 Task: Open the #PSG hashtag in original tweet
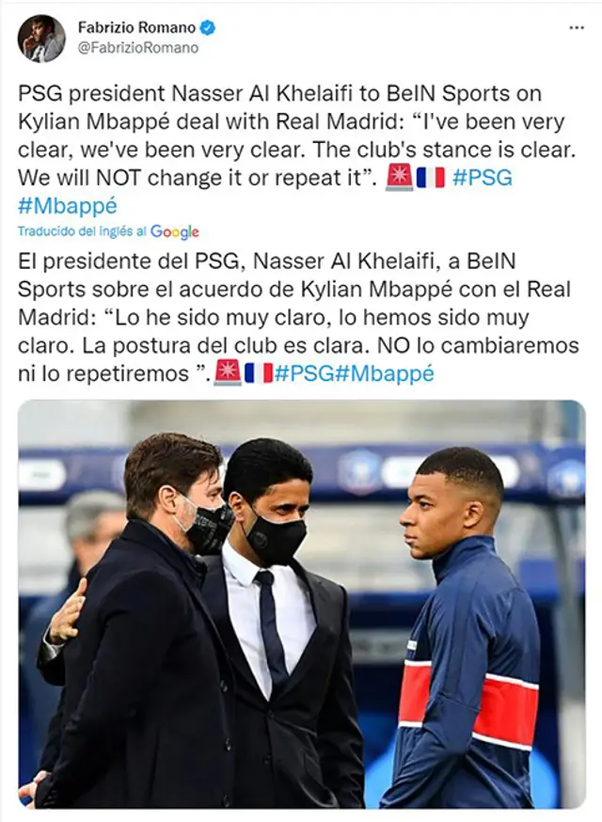[x=482, y=178]
